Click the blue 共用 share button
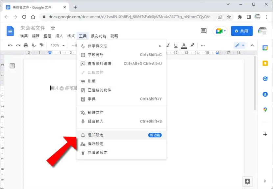Screen dimensions: 273x189 tap(242, 31)
